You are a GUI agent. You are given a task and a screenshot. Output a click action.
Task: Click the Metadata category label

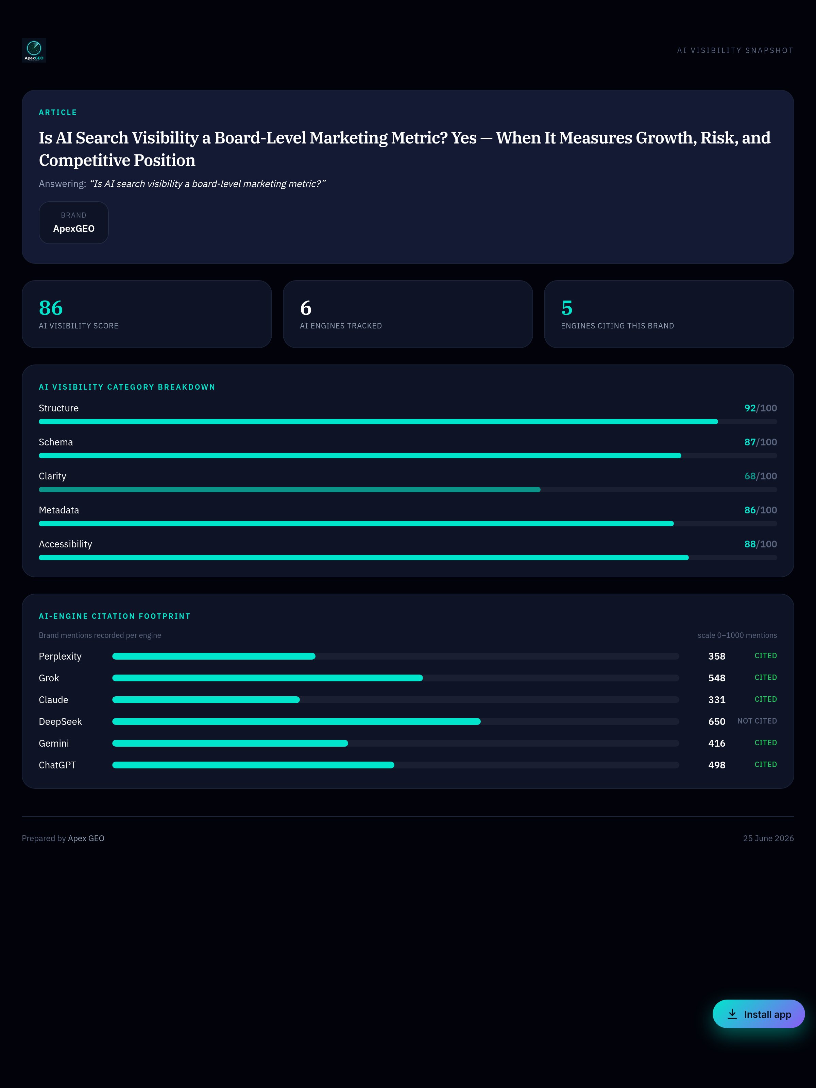pyautogui.click(x=59, y=510)
